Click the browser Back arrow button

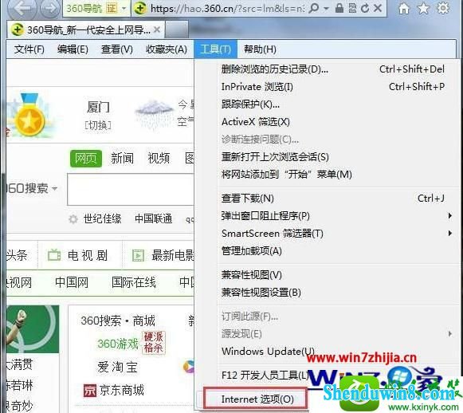pyautogui.click(x=22, y=8)
